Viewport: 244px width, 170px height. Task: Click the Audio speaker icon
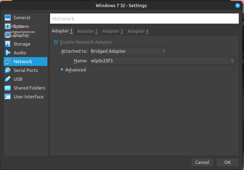(8, 53)
